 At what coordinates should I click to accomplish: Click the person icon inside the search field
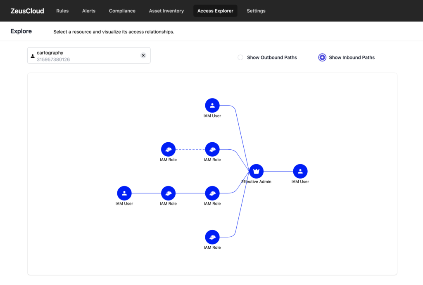click(x=33, y=56)
